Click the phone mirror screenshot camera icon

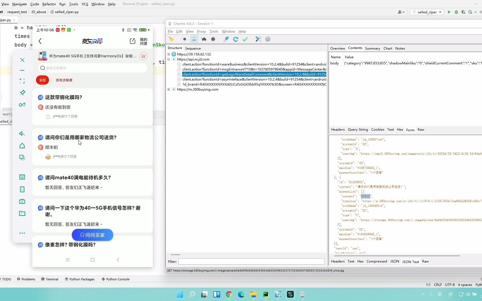(22, 201)
